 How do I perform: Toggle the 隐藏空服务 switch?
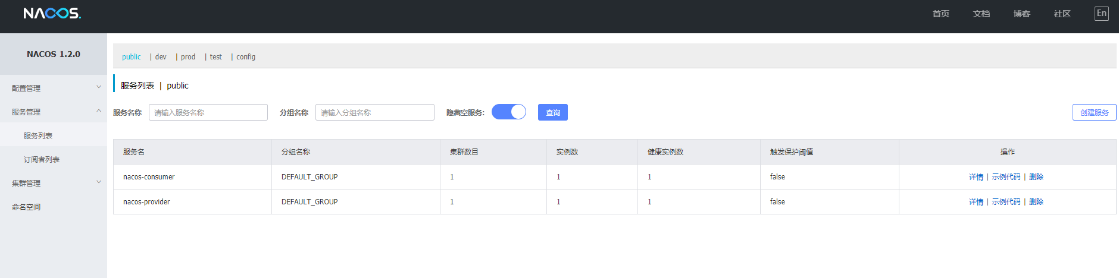[509, 112]
